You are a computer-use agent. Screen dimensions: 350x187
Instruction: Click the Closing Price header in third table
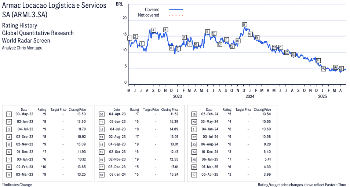pyautogui.click(x=262, y=110)
